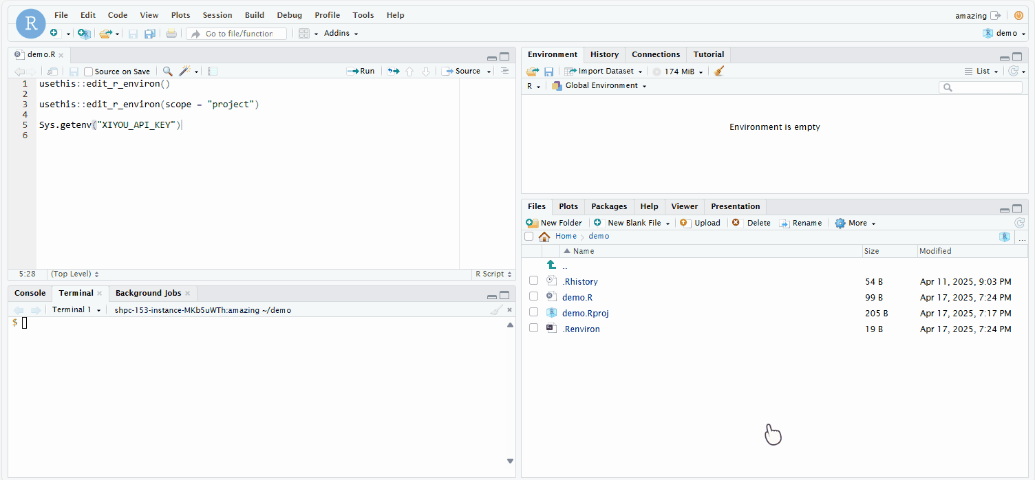This screenshot has width=1035, height=480.
Task: Create a new file with the plus icon
Action: (x=54, y=33)
